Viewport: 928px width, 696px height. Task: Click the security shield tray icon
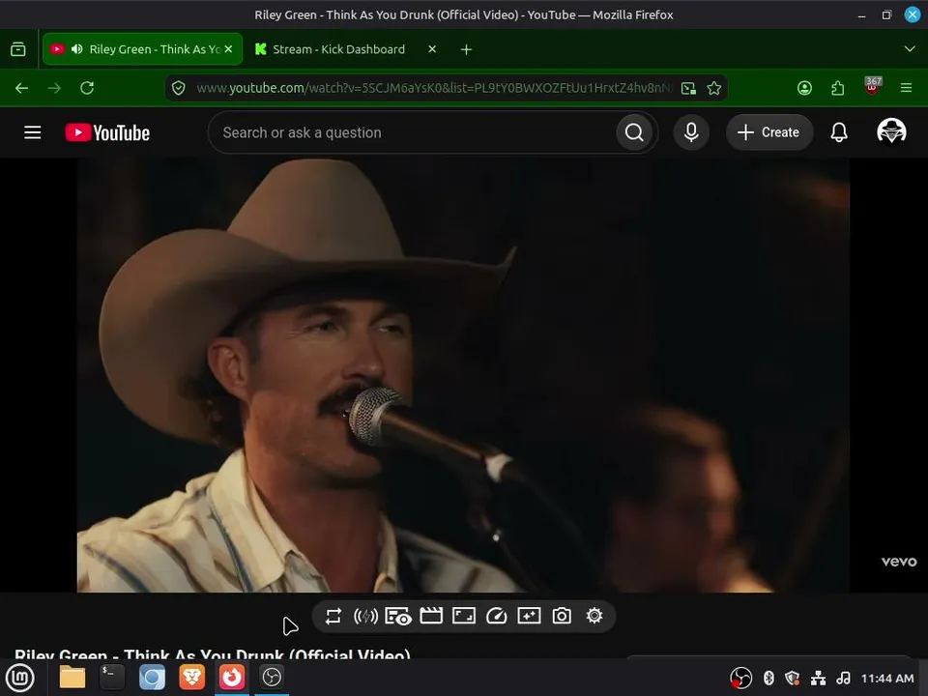coord(793,678)
